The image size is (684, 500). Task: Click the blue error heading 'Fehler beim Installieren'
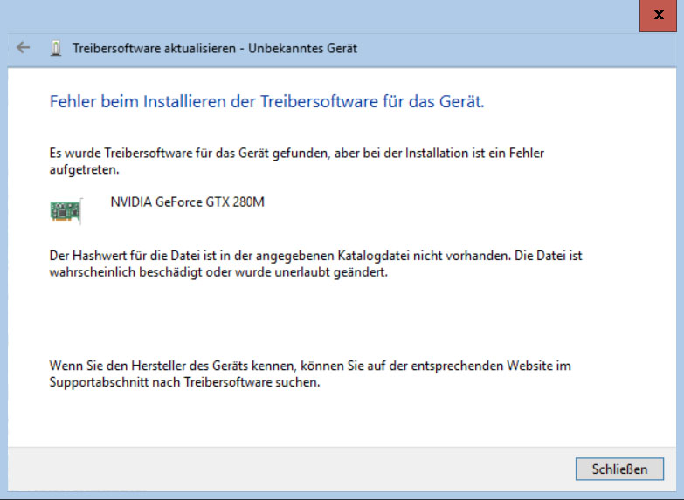point(266,102)
